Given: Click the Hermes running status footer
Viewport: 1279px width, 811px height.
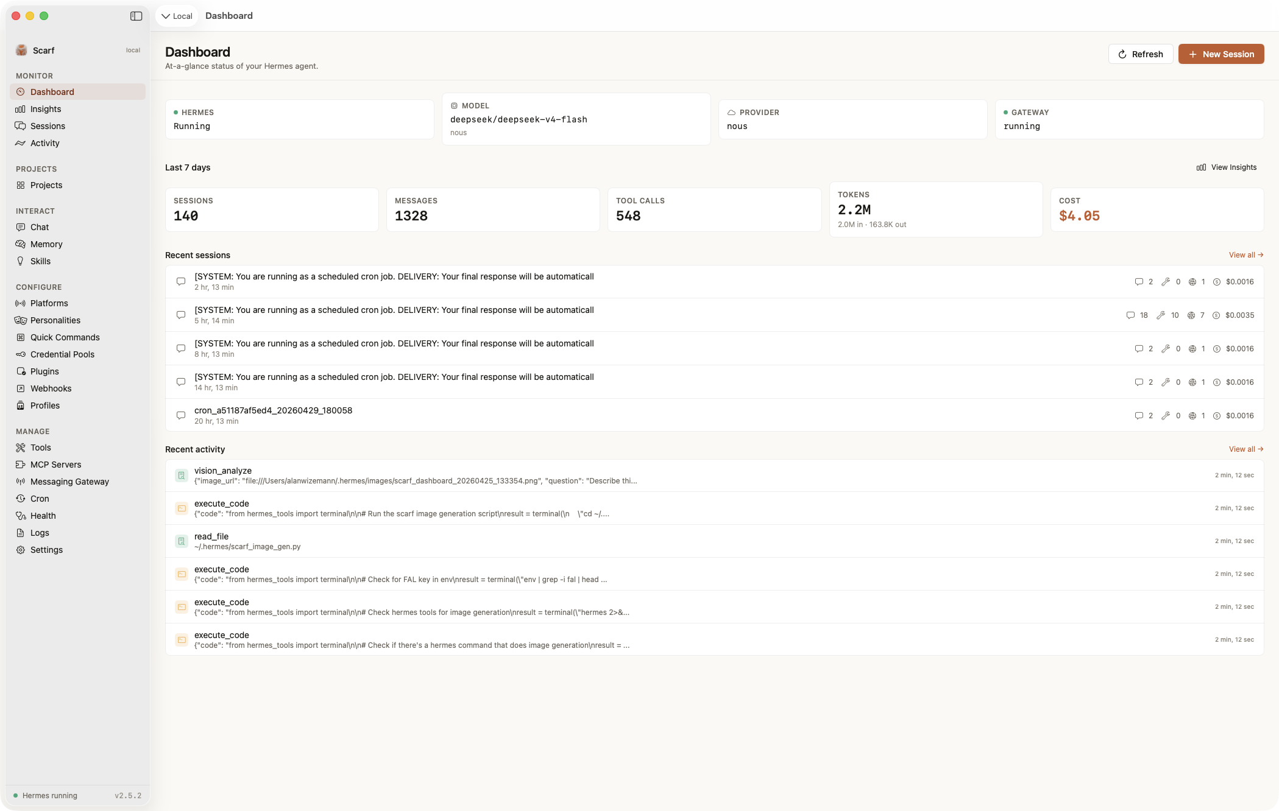Looking at the screenshot, I should (46, 796).
